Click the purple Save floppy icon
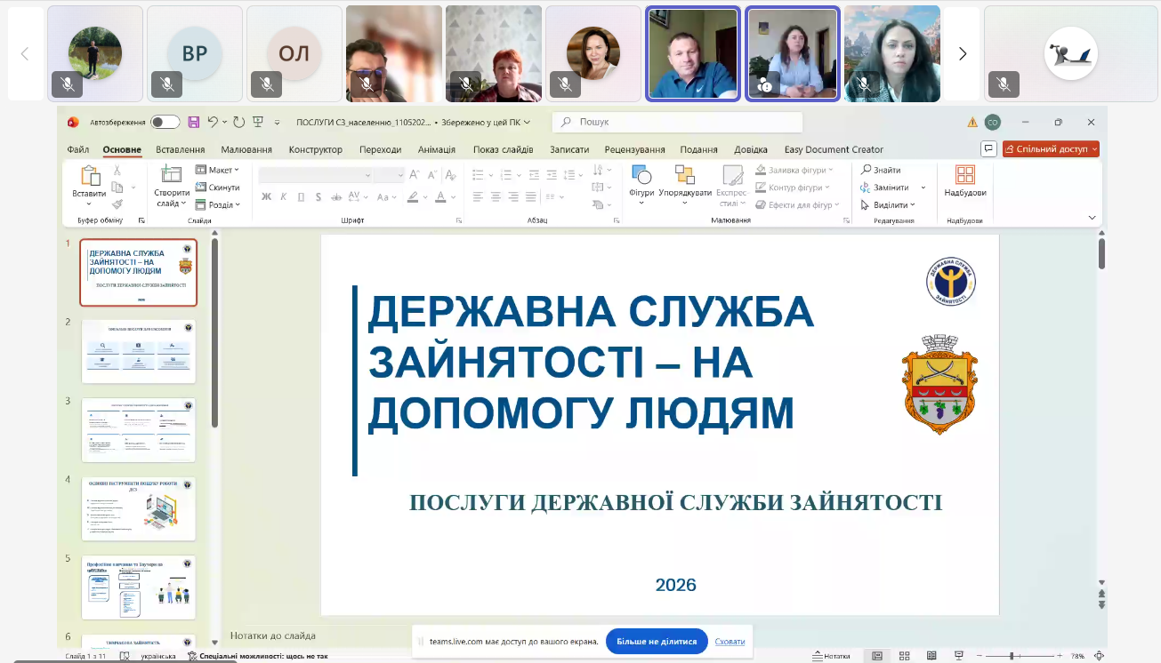Viewport: 1161px width, 663px height. [193, 122]
